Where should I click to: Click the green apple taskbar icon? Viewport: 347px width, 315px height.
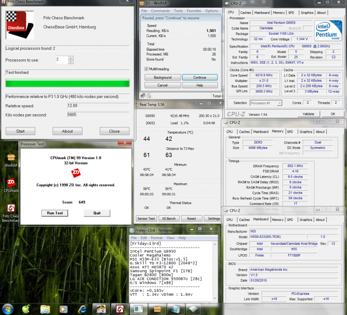coord(27,309)
